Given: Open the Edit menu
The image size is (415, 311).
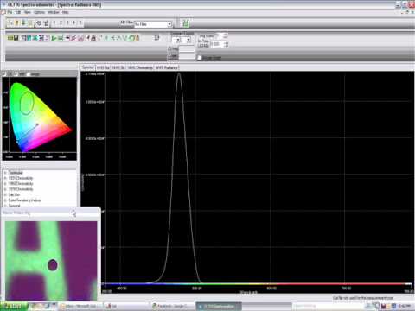Looking at the screenshot, I should (18, 12).
